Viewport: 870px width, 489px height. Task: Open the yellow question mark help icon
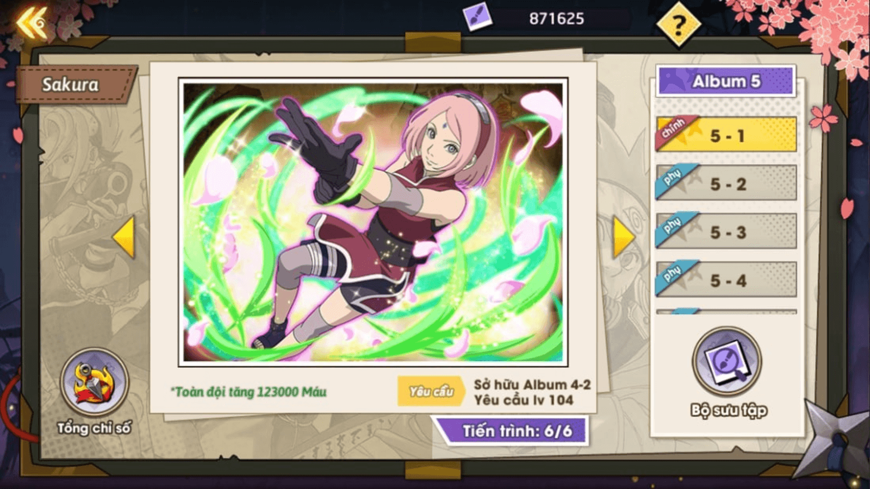point(678,25)
